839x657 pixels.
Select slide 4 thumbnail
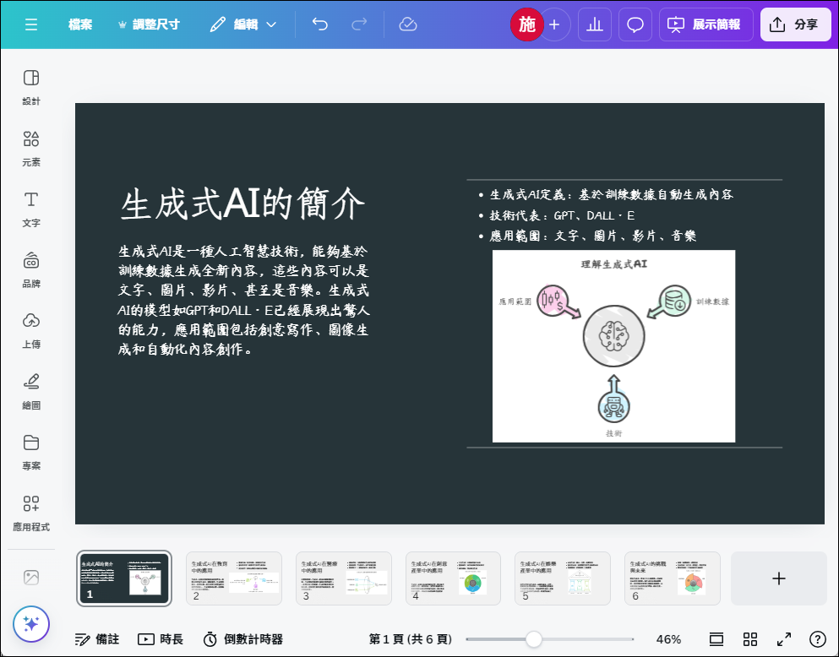click(453, 578)
